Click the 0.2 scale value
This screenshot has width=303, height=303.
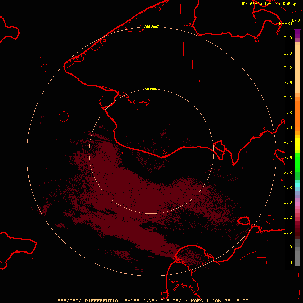pyautogui.click(x=288, y=217)
